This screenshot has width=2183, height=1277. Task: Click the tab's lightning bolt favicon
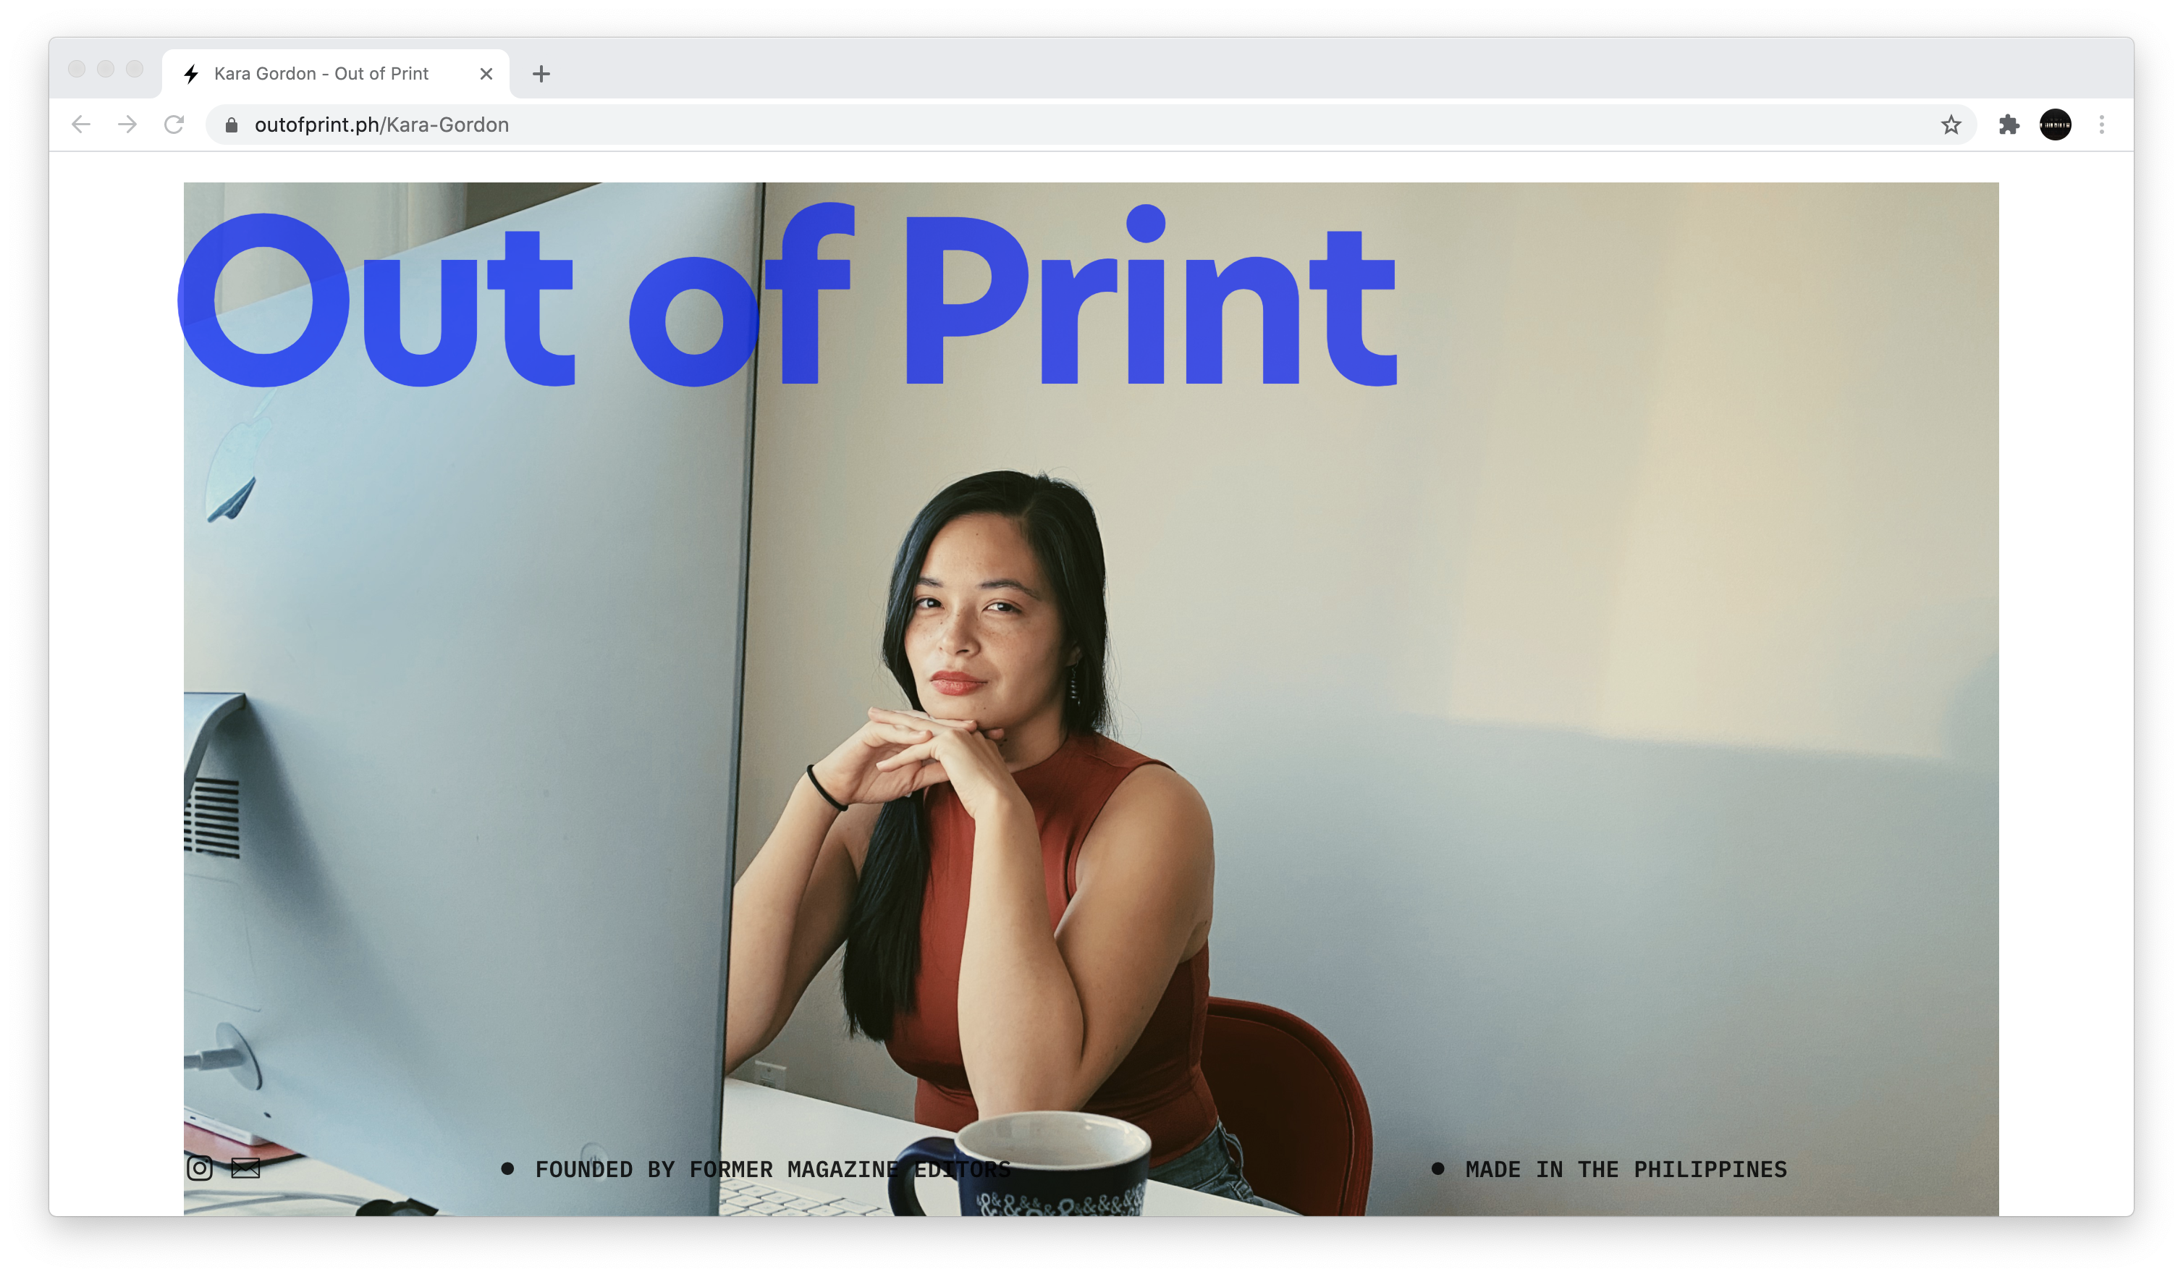(191, 75)
